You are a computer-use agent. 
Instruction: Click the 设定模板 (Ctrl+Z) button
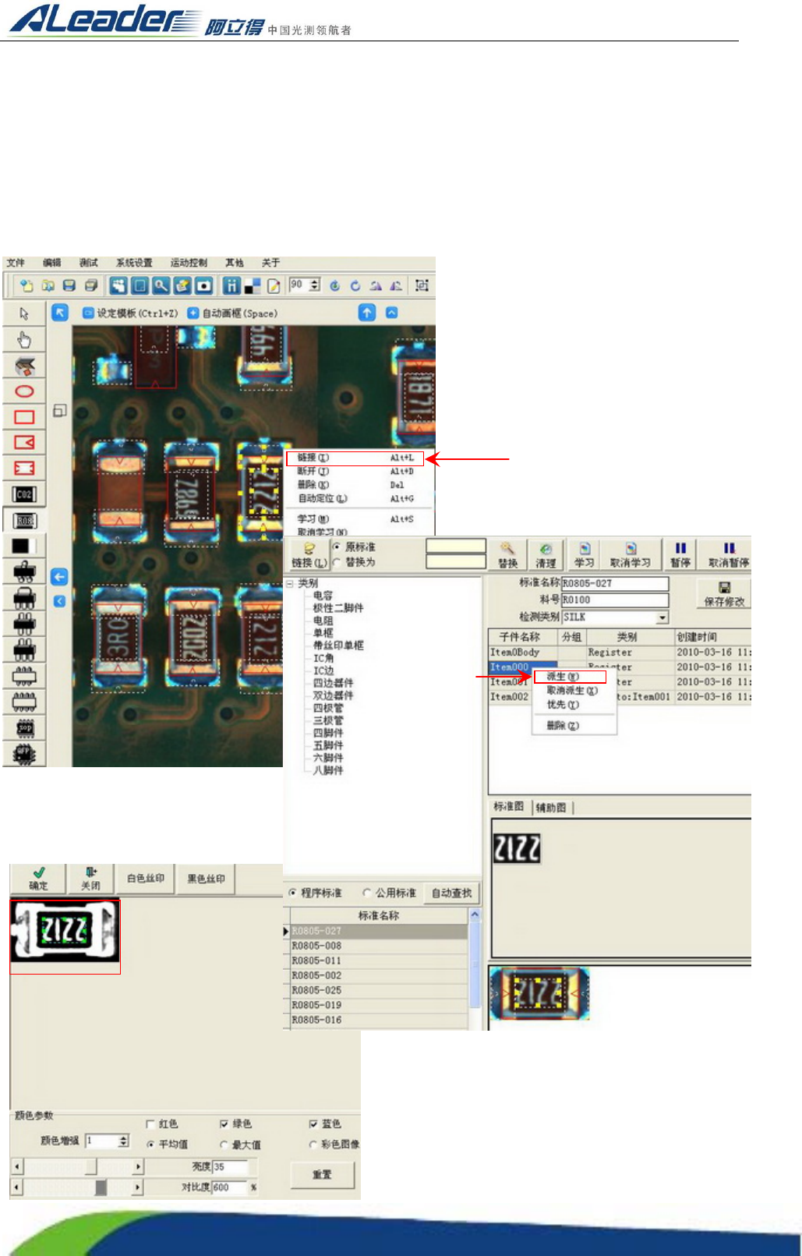coord(131,313)
